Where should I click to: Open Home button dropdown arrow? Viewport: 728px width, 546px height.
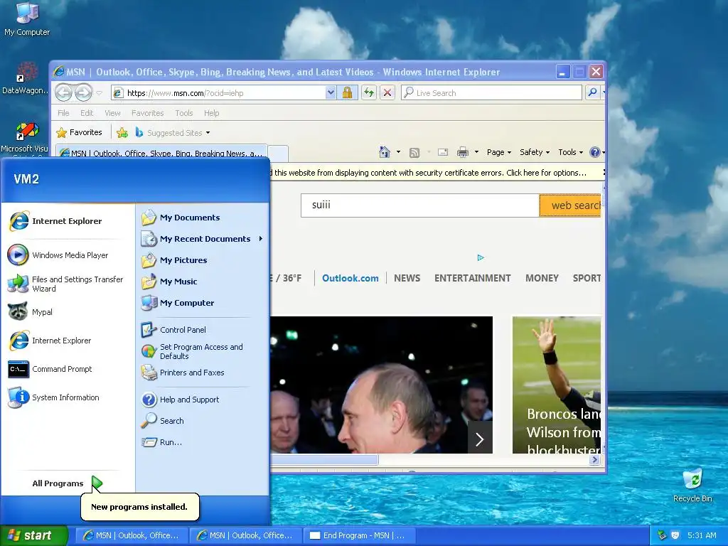coord(398,152)
